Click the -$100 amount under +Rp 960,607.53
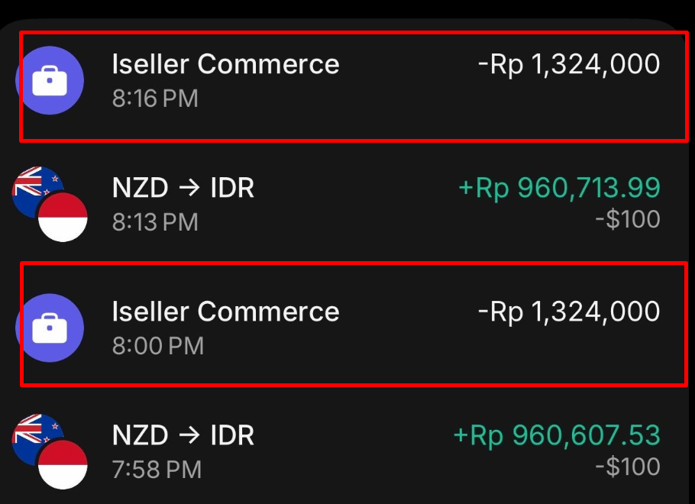This screenshot has width=695, height=504. (628, 467)
